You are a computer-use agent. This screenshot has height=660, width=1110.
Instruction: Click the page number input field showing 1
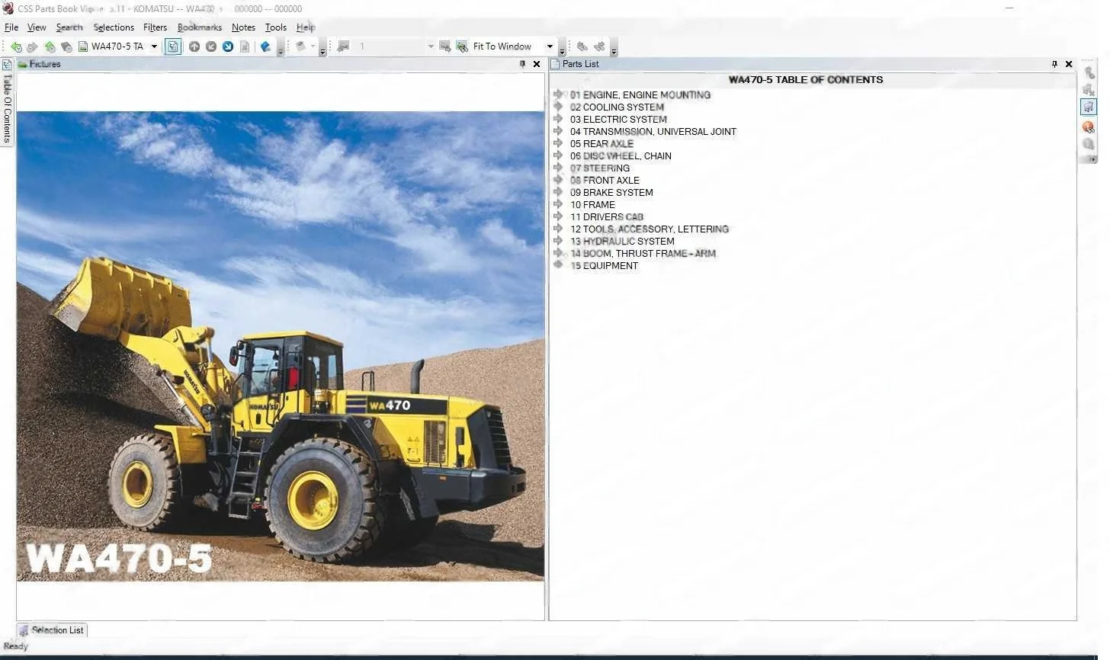point(391,46)
